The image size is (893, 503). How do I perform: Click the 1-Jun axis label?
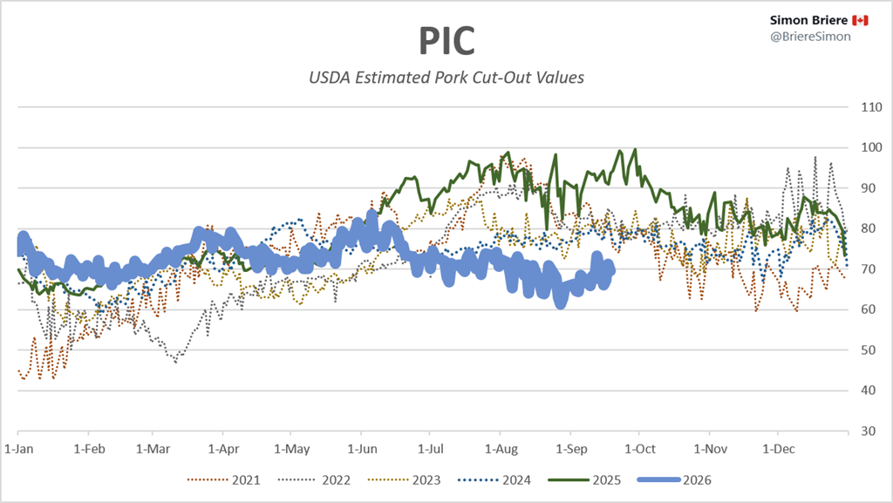pyautogui.click(x=362, y=449)
